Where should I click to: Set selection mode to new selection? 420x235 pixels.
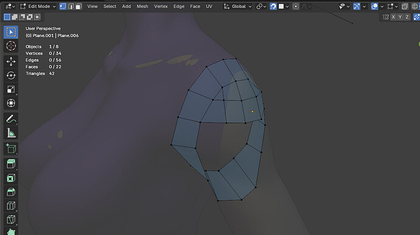tap(7, 17)
